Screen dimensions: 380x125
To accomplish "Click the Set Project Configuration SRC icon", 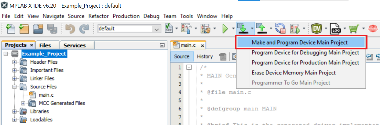I will (x=169, y=28).
